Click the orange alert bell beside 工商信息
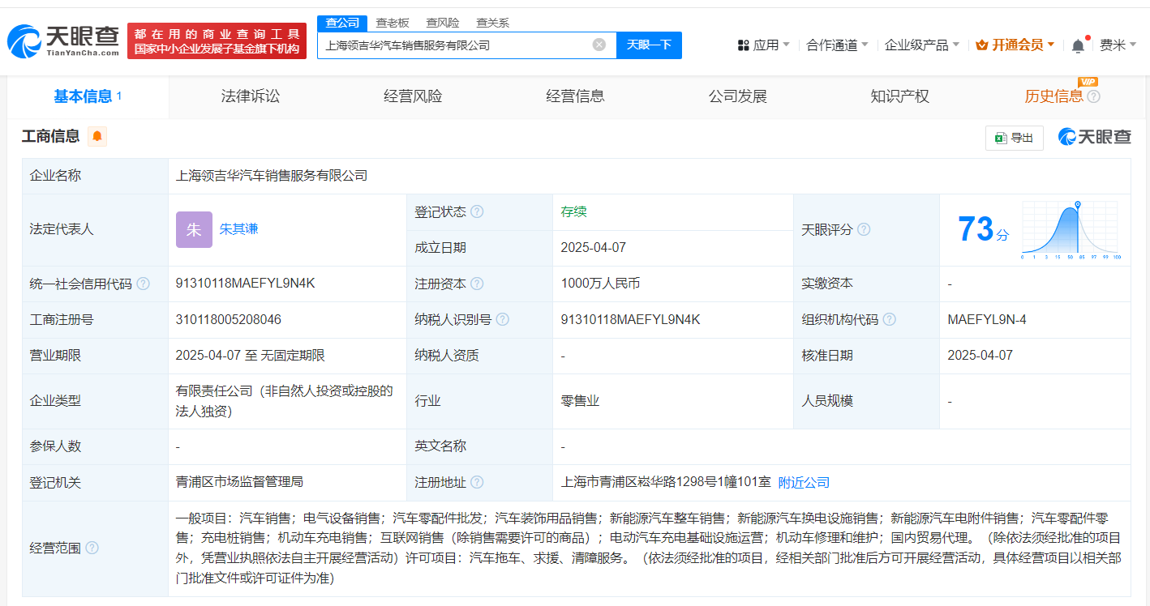Viewport: 1150px width, 606px height. (97, 136)
